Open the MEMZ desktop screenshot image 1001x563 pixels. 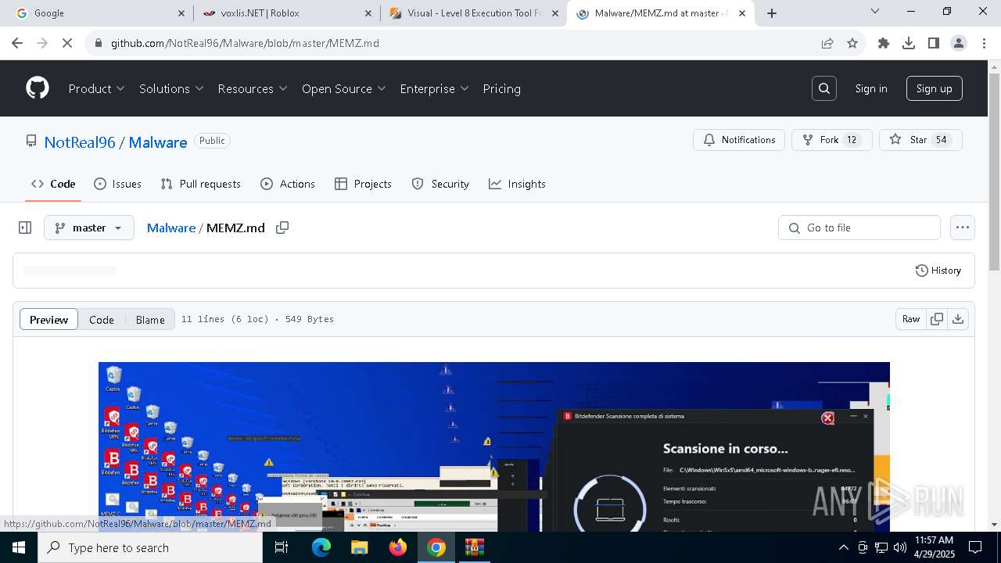coord(494,446)
